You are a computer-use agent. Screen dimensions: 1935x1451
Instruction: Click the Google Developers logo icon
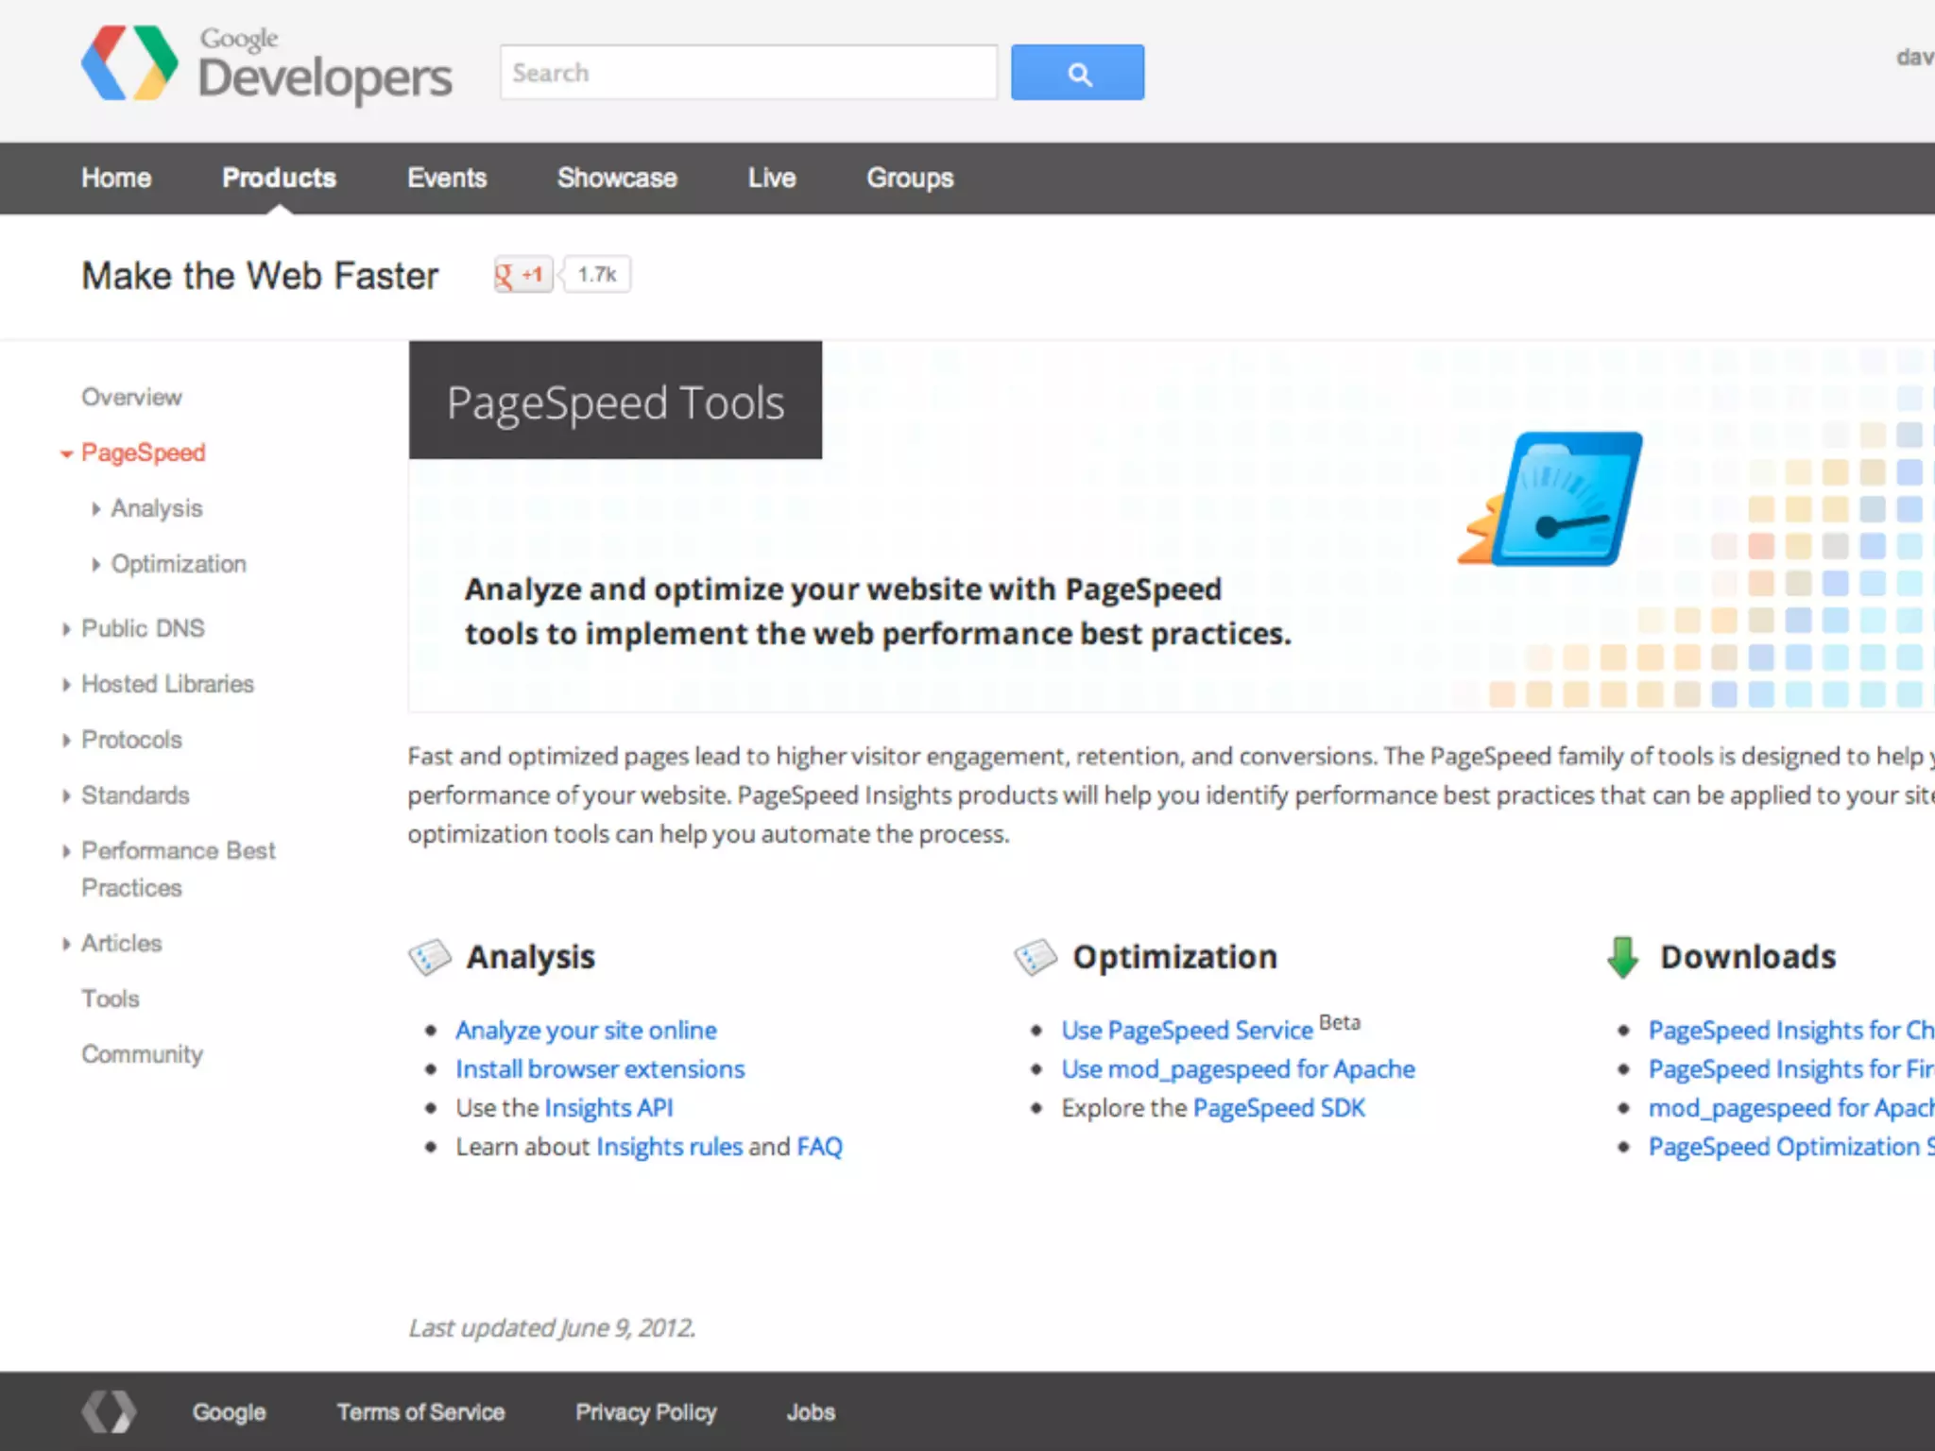[x=129, y=63]
